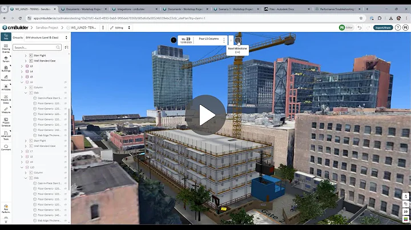
Task: Open the App Performance panel
Action: click(x=6, y=209)
